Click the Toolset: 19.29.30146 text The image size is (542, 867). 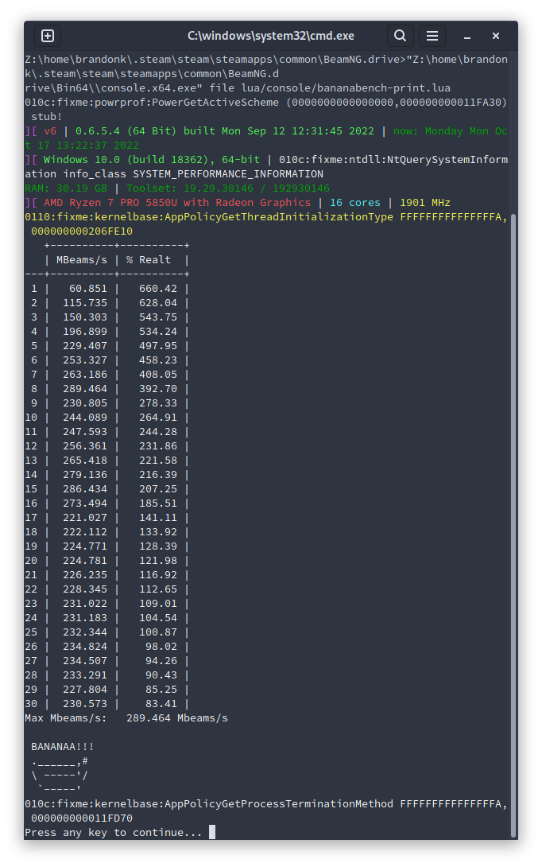pyautogui.click(x=190, y=189)
